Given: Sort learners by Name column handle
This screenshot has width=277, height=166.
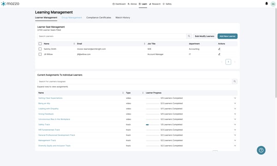Looking at the screenshot, I should coord(74,44).
